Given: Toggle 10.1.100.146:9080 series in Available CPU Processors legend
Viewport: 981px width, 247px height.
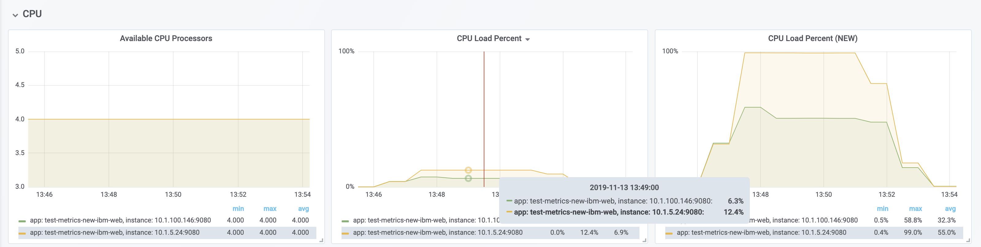Looking at the screenshot, I should pyautogui.click(x=120, y=220).
